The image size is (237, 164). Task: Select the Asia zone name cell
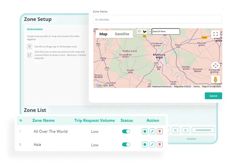pos(37,145)
